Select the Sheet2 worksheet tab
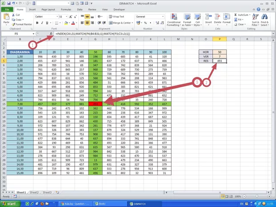This screenshot has width=276, height=207. click(34, 192)
